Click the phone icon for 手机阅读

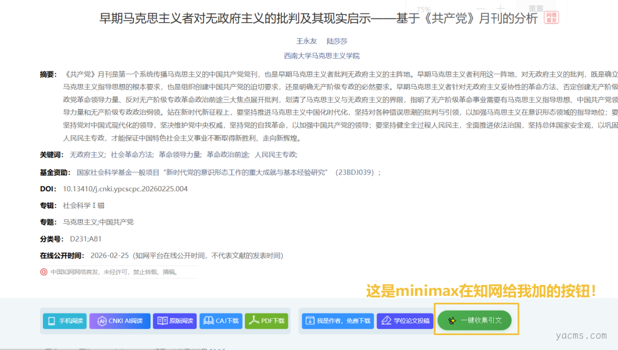(51, 321)
